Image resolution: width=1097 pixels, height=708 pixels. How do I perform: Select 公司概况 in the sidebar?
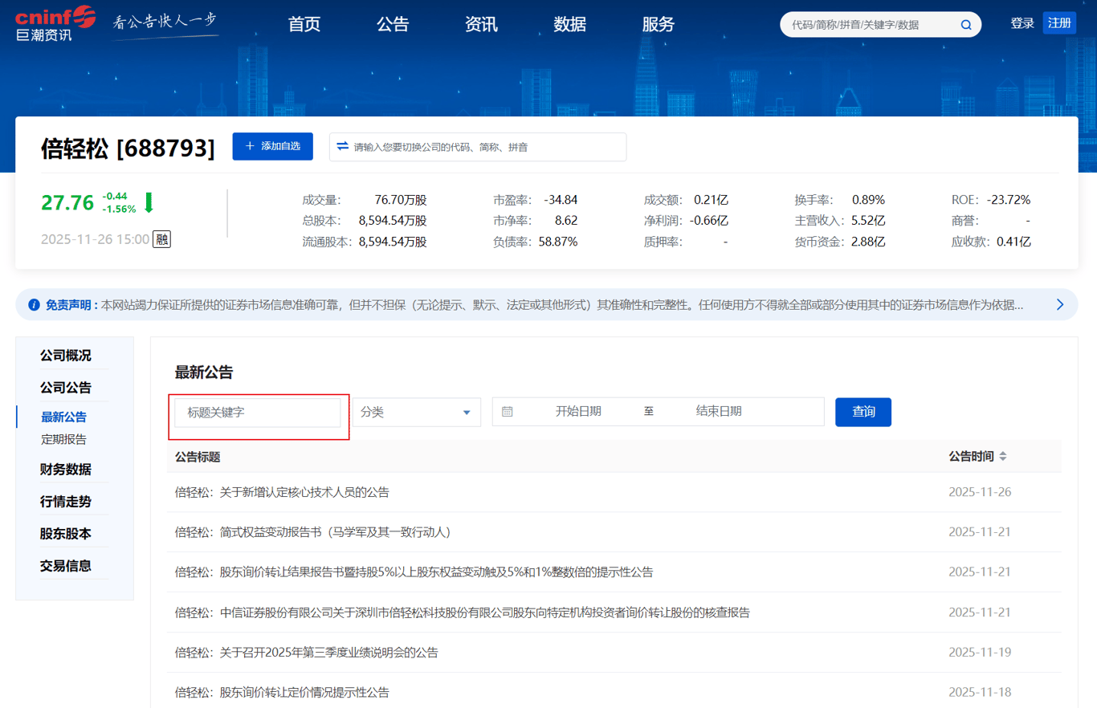[66, 356]
